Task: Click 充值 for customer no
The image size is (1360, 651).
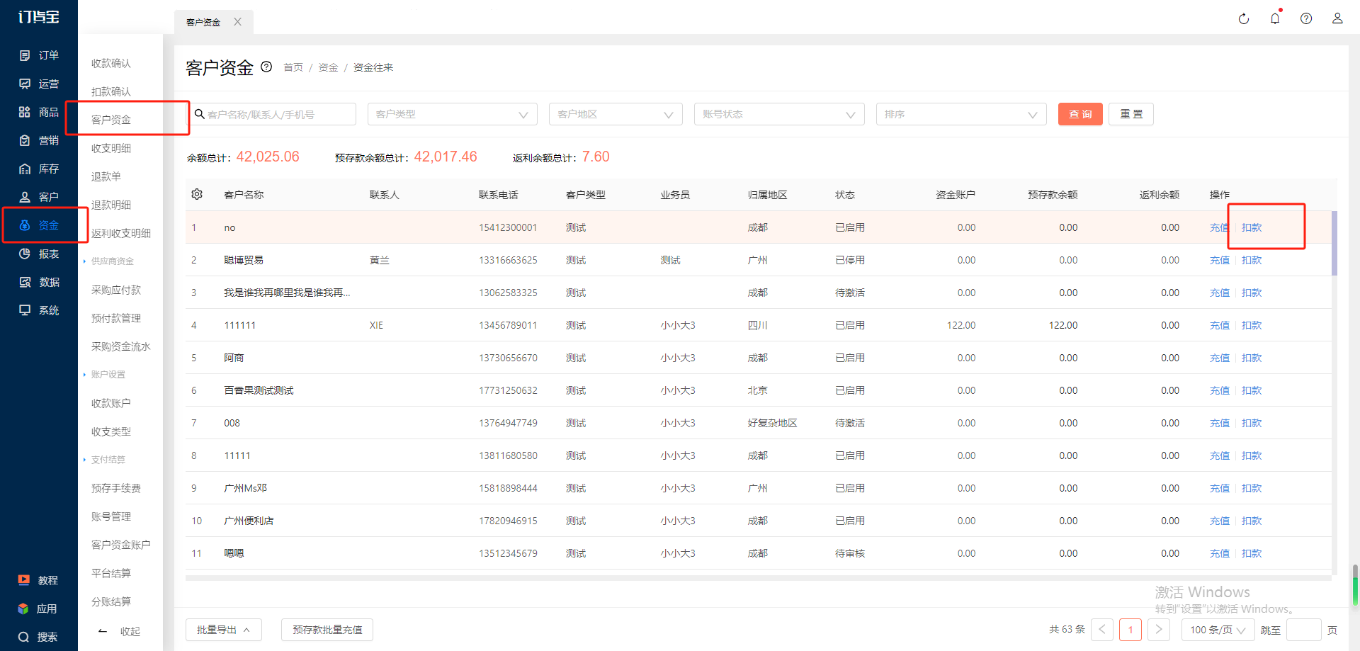Action: pyautogui.click(x=1219, y=227)
